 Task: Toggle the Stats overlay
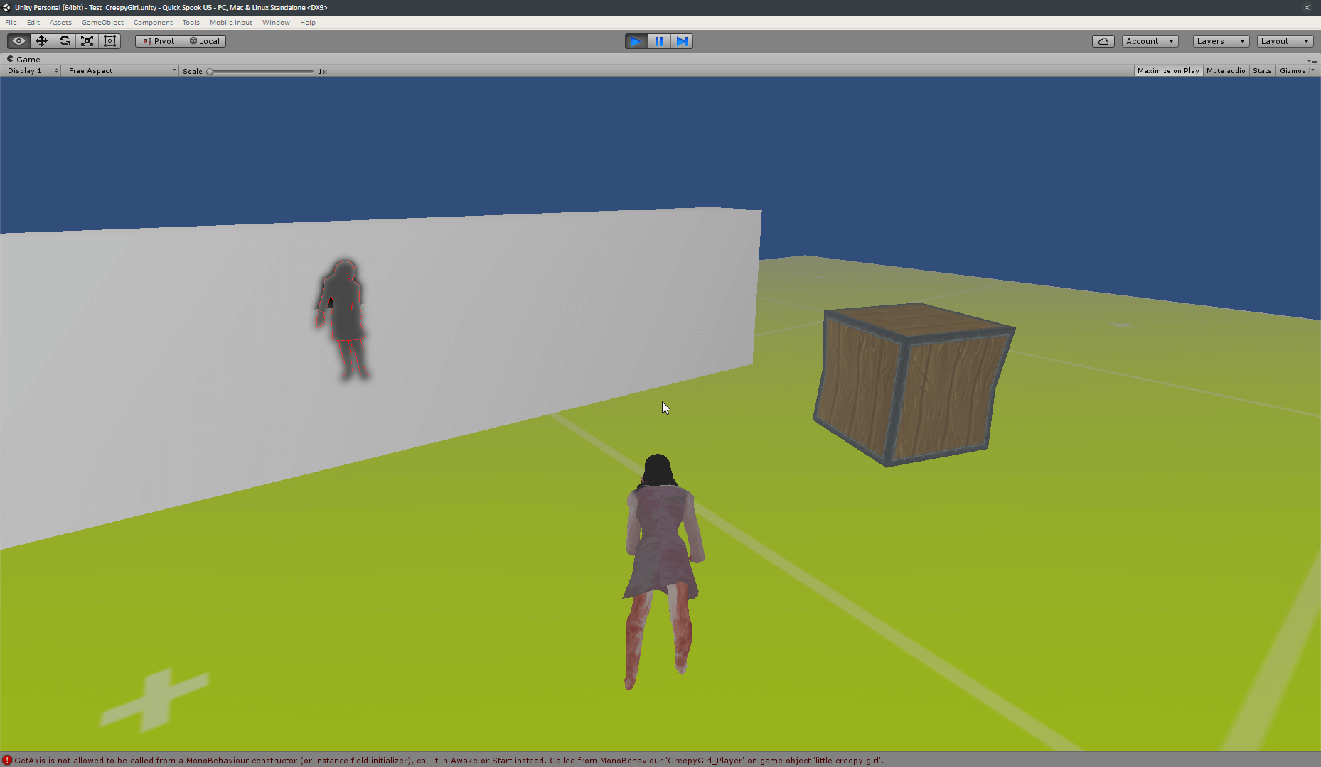[x=1262, y=71]
